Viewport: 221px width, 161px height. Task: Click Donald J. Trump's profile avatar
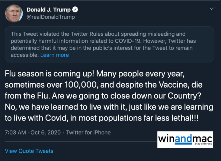point(13,13)
